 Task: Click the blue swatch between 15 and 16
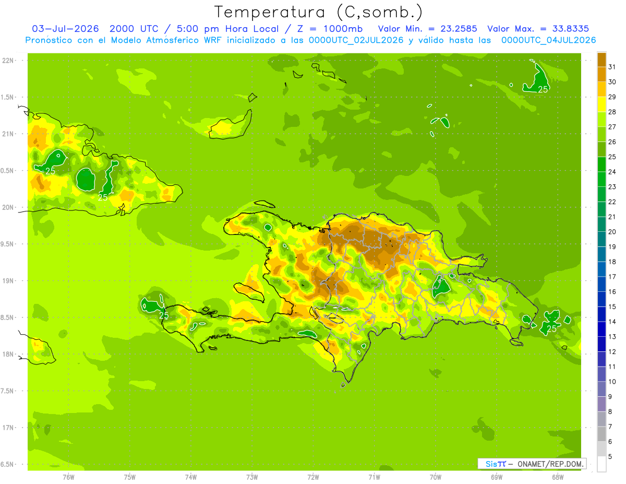pos(601,299)
